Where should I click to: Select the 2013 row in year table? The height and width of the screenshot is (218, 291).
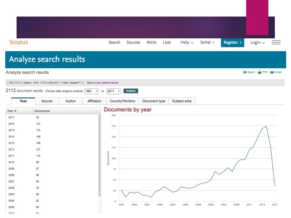tap(52, 143)
